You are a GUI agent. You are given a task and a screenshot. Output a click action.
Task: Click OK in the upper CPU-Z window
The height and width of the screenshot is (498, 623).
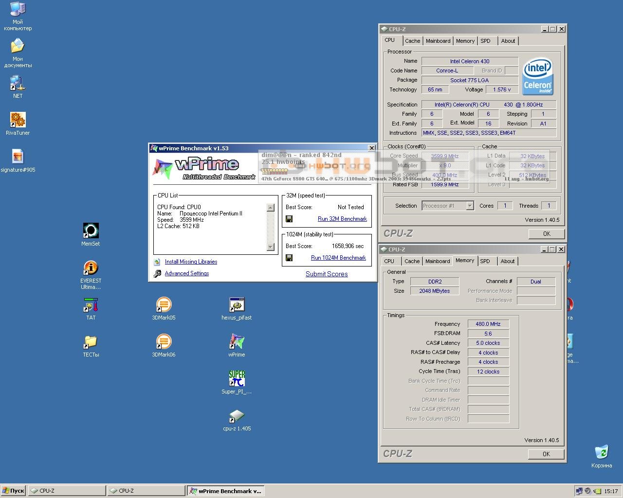547,234
